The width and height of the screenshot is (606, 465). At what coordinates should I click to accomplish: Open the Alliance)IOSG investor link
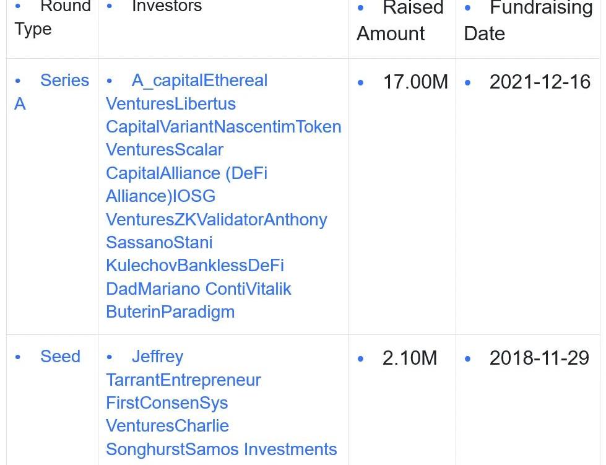(161, 196)
